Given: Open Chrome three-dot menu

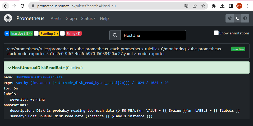Looking at the screenshot, I should tap(248, 6).
